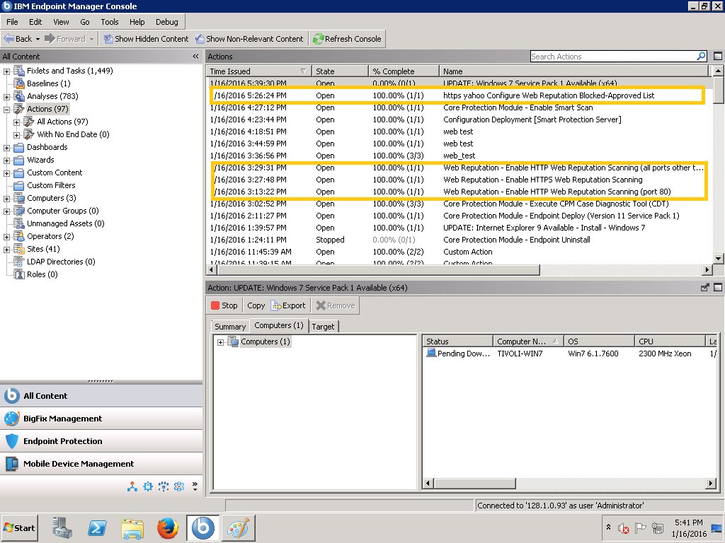Expand the Fixlets and Tasks node
The image size is (725, 543).
point(6,71)
